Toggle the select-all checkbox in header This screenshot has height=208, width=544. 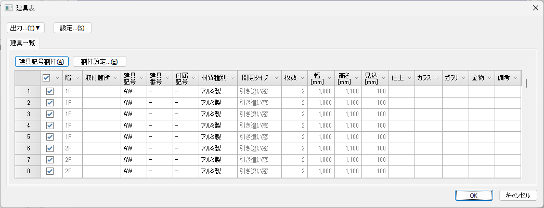46,78
